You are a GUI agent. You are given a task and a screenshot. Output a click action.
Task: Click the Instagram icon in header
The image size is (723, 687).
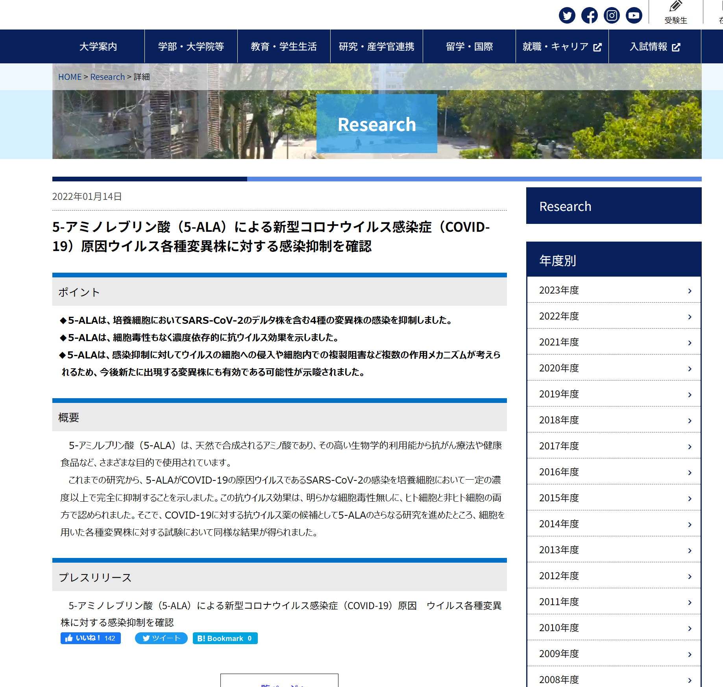tap(612, 15)
